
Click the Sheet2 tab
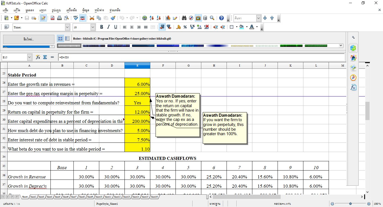(x=33, y=197)
